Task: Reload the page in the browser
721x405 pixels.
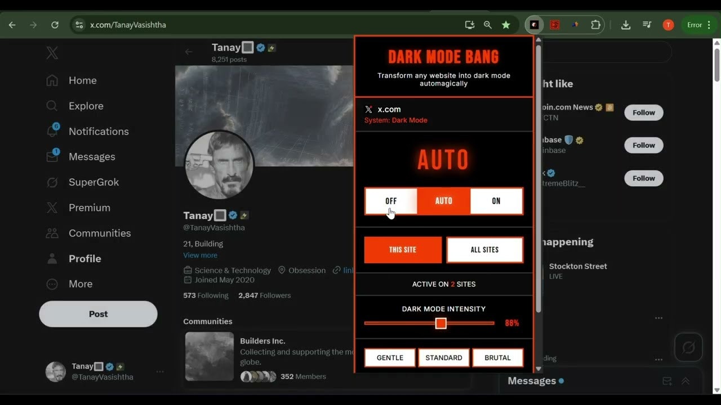Action: click(x=55, y=25)
